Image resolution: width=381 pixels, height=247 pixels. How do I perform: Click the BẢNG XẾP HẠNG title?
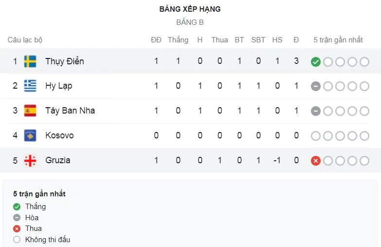point(190,9)
